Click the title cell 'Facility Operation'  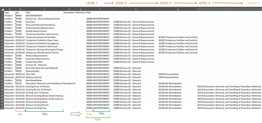click(x=44, y=62)
